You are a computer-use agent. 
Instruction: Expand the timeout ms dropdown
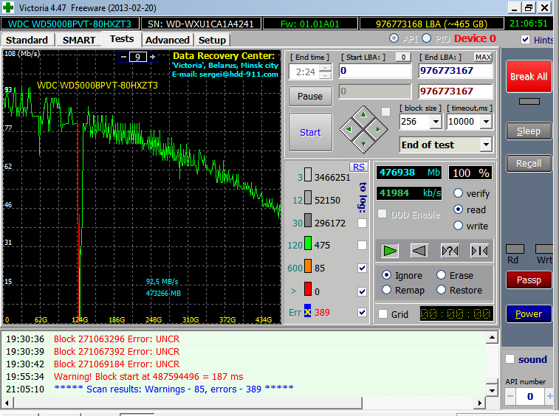pos(485,122)
